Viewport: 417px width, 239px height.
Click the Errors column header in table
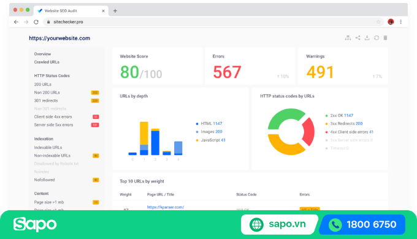coord(305,195)
